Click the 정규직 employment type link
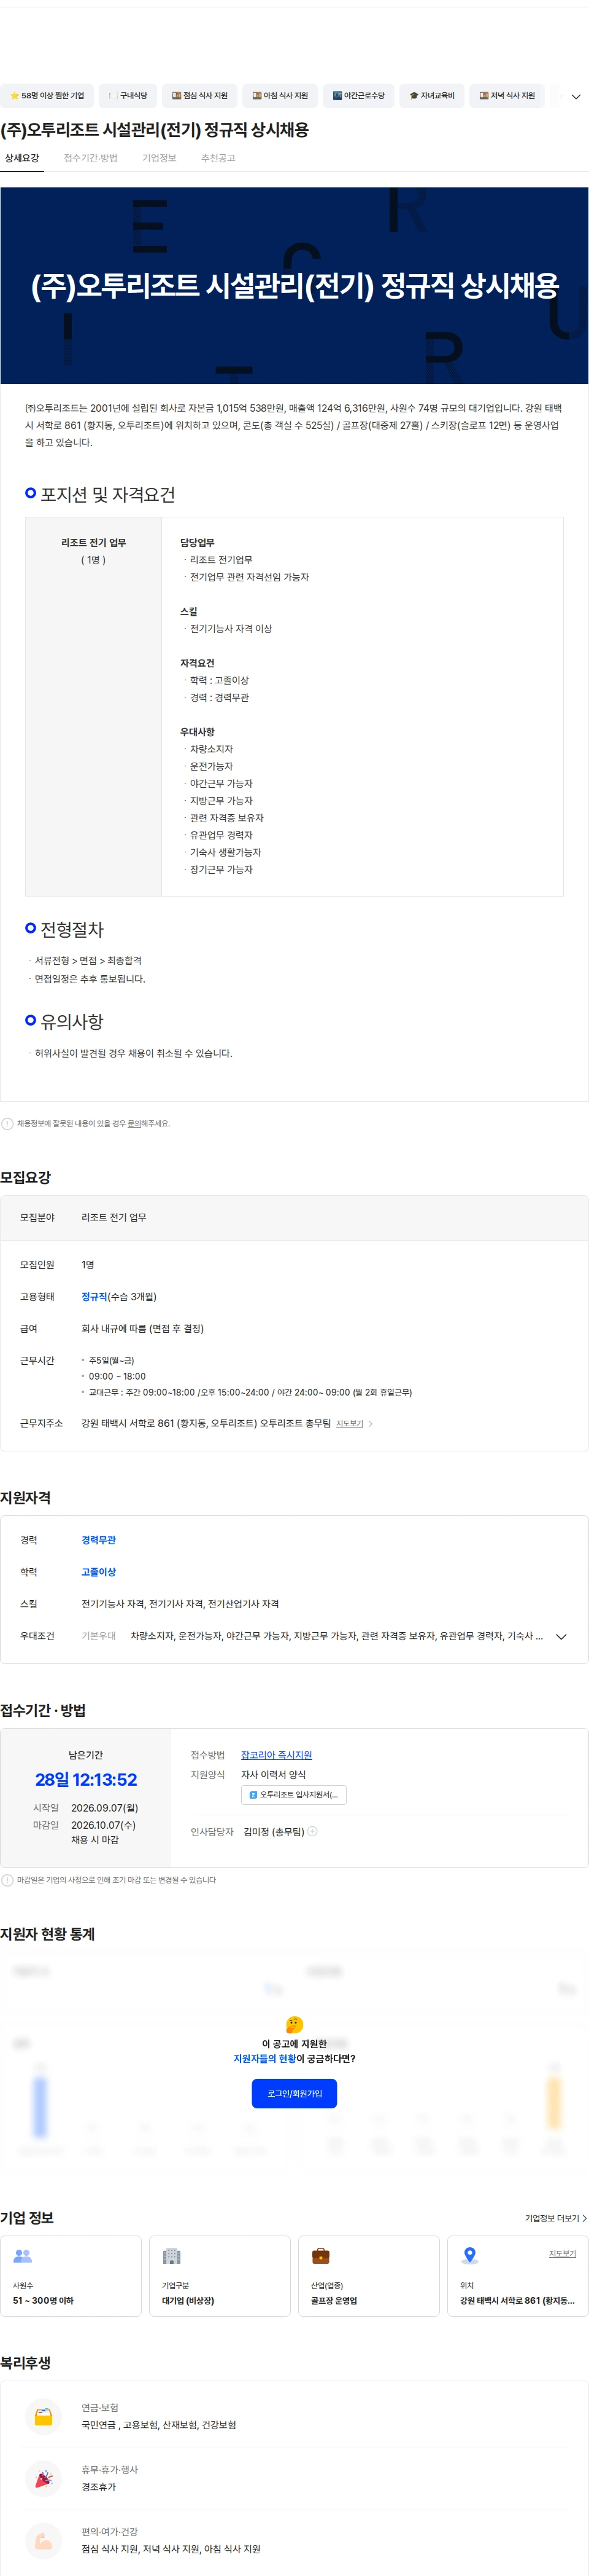 pyautogui.click(x=94, y=1296)
